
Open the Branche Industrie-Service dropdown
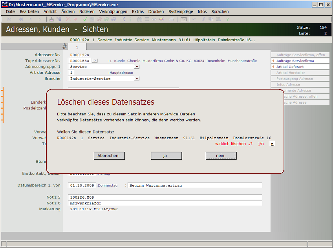(x=137, y=78)
